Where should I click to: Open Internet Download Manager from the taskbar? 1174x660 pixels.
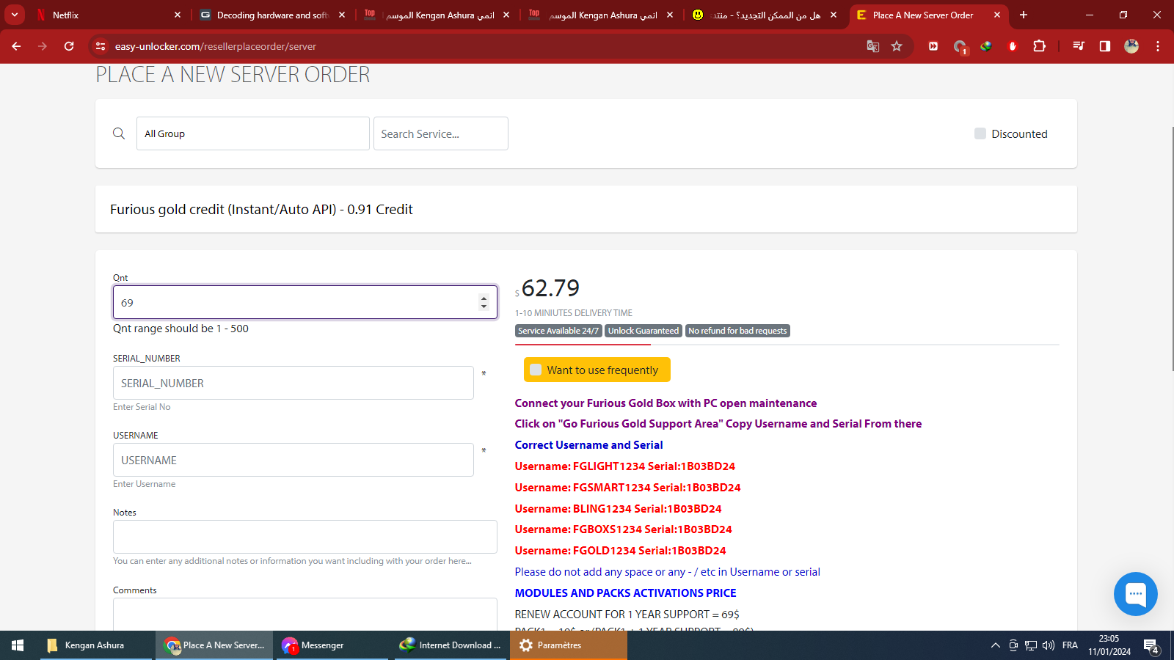[x=451, y=645]
